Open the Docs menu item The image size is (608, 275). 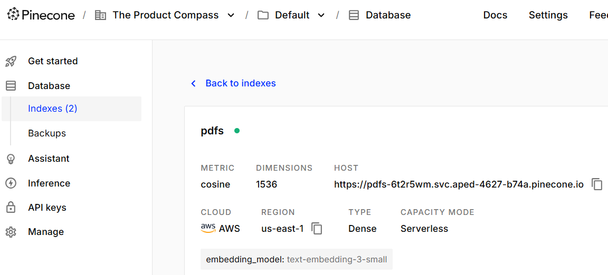[x=495, y=15]
